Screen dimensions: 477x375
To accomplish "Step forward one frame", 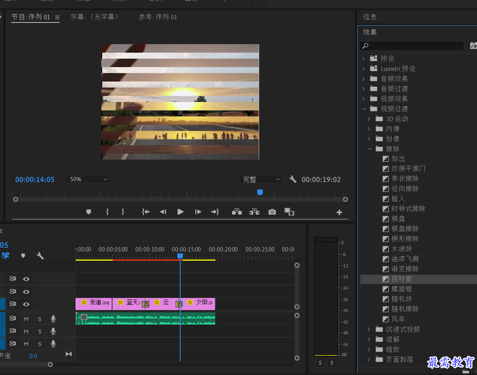I will (198, 212).
